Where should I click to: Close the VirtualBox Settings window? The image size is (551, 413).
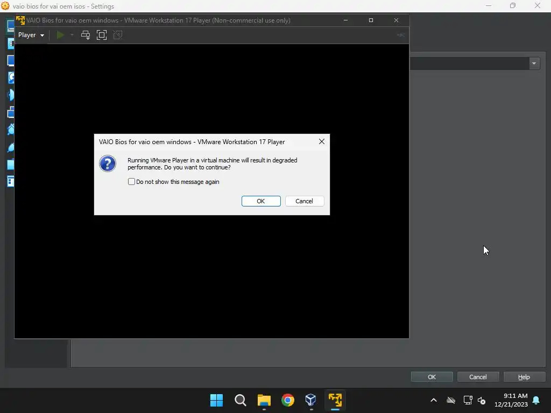pos(538,5)
